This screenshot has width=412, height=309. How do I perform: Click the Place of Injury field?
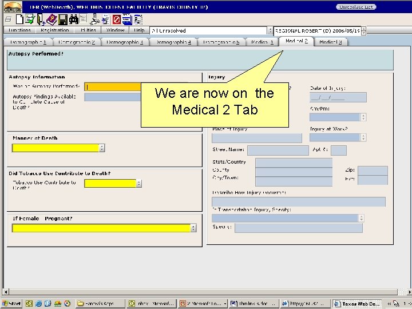tap(257, 138)
